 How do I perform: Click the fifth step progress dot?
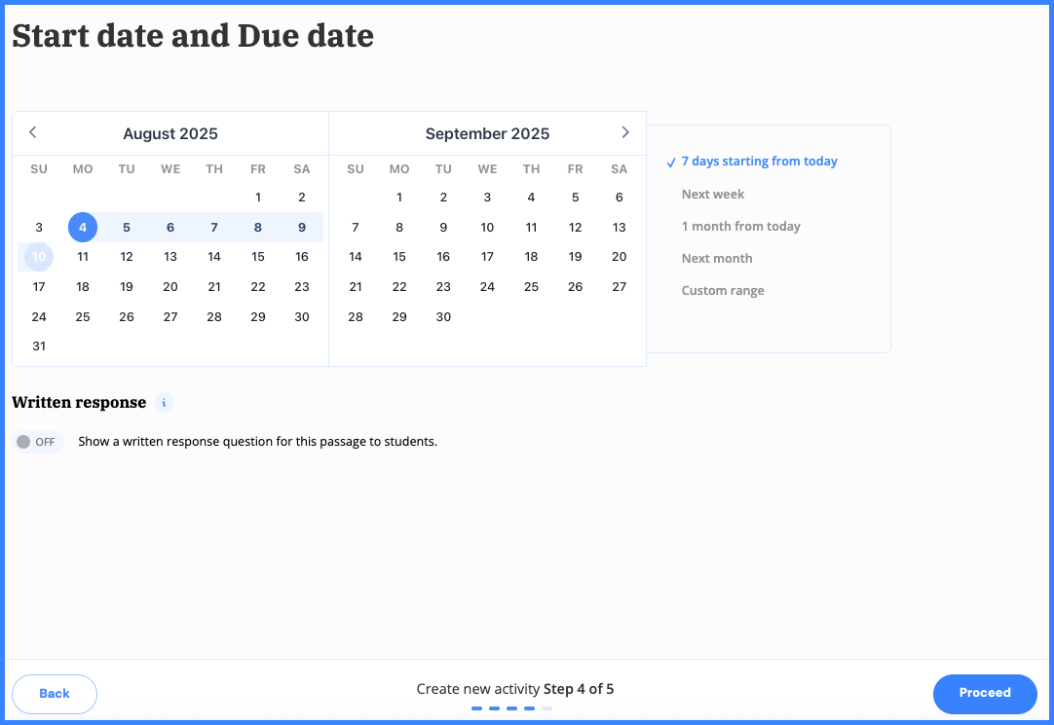[546, 708]
